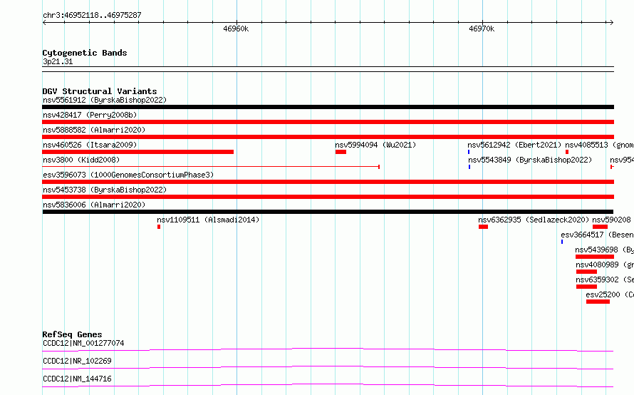634x395 pixels.
Task: Click the small red mark under nsv1109511
Action: point(159,227)
